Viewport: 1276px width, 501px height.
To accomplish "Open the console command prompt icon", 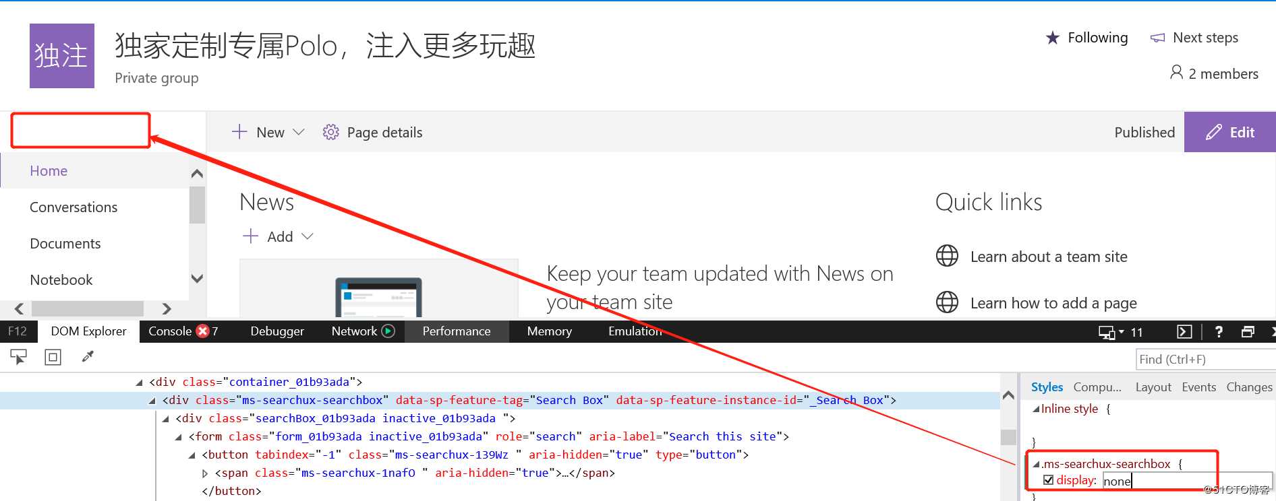I will point(1184,331).
